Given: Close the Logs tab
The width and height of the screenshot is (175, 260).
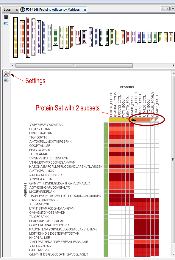Looking at the screenshot, I should click(x=17, y=10).
